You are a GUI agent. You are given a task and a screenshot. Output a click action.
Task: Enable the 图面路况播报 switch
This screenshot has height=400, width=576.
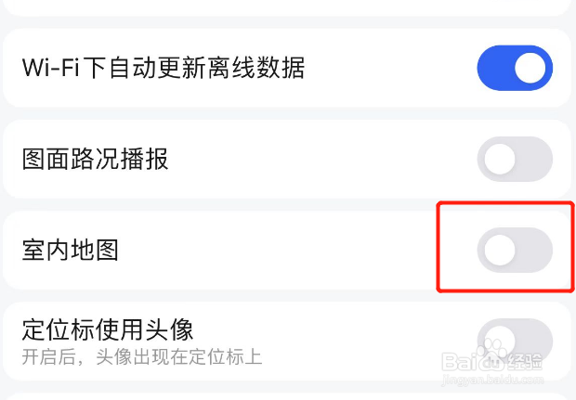pyautogui.click(x=514, y=160)
